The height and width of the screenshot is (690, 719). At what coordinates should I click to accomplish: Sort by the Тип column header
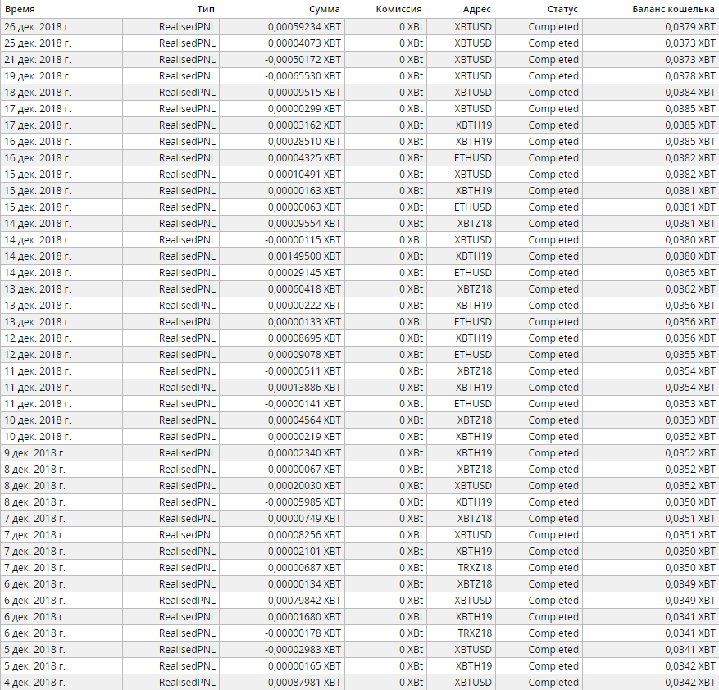pyautogui.click(x=206, y=9)
